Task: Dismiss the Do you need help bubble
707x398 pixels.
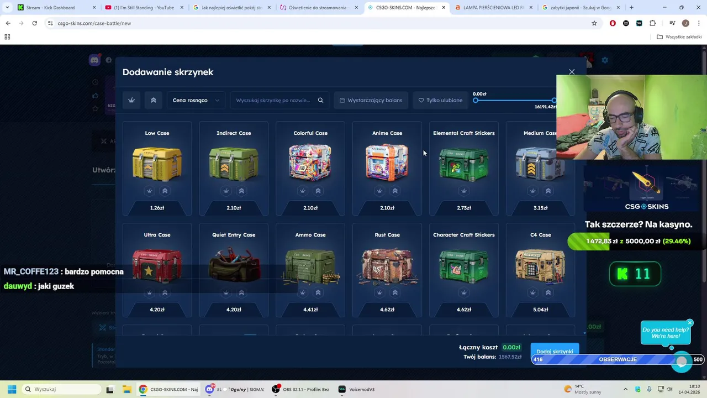Action: tap(690, 323)
